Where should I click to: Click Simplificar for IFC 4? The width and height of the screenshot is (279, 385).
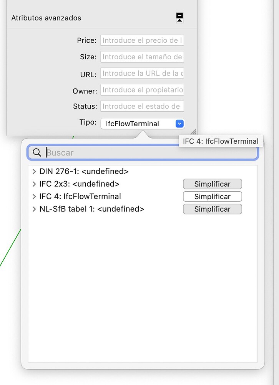(x=212, y=196)
